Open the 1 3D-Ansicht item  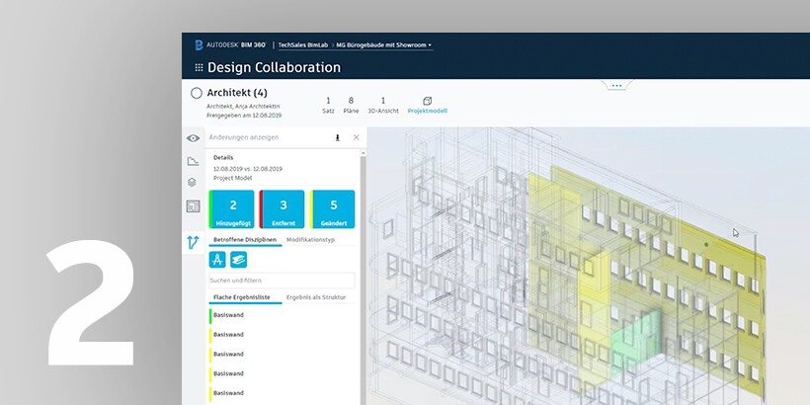383,105
